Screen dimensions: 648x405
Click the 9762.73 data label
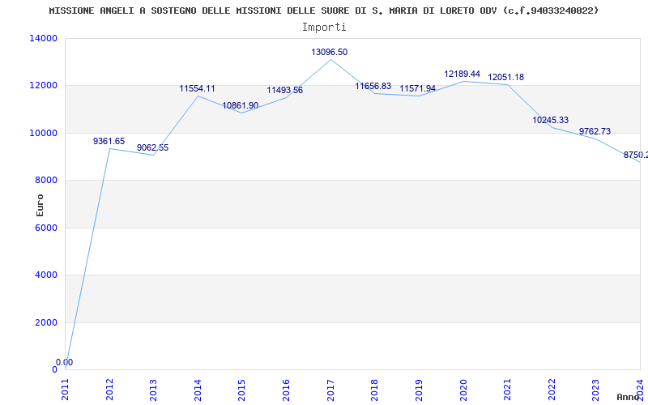(595, 131)
